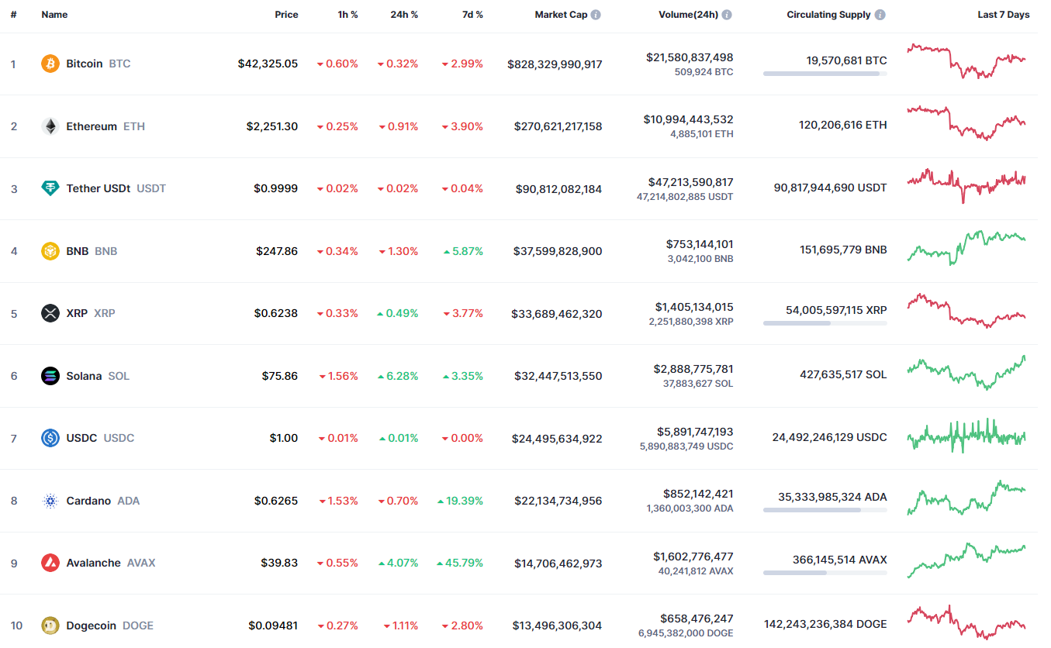Open the Volume(24h) info tooltip icon
Viewport: 1051px width, 648px height.
727,15
